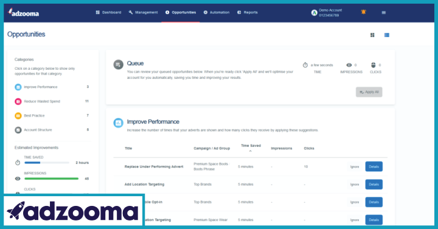438x229 pixels.
Task: Filter by Improve Performance category
Action: click(52, 87)
